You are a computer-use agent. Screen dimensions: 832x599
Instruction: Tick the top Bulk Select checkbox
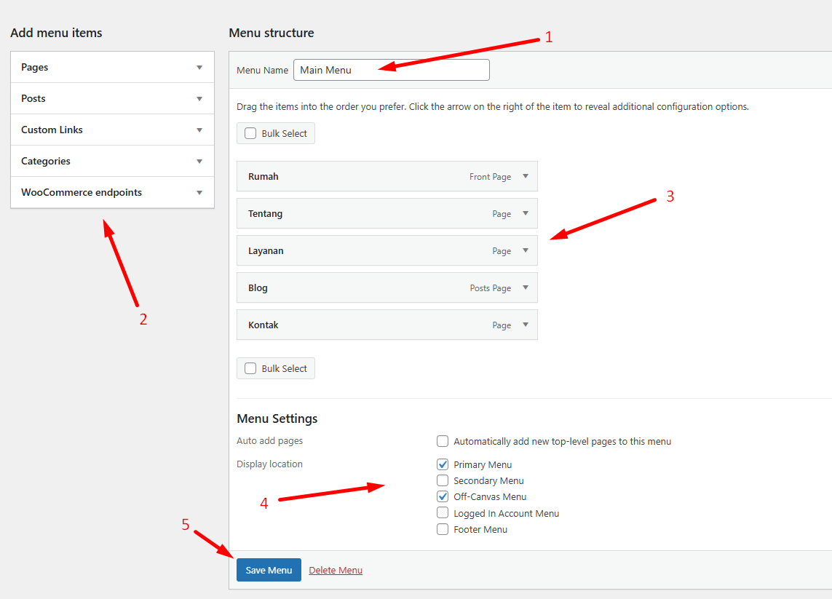[250, 134]
